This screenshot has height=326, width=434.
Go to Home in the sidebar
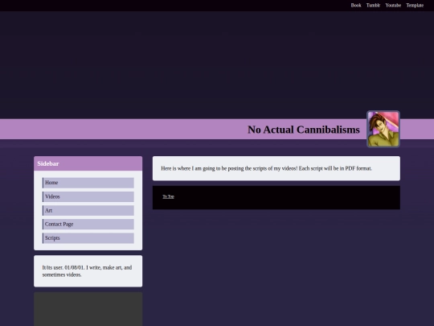point(88,183)
